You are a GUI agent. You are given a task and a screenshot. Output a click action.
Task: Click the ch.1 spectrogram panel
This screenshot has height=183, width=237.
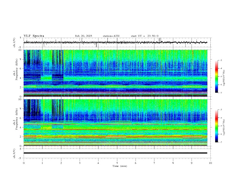pos(116,73)
